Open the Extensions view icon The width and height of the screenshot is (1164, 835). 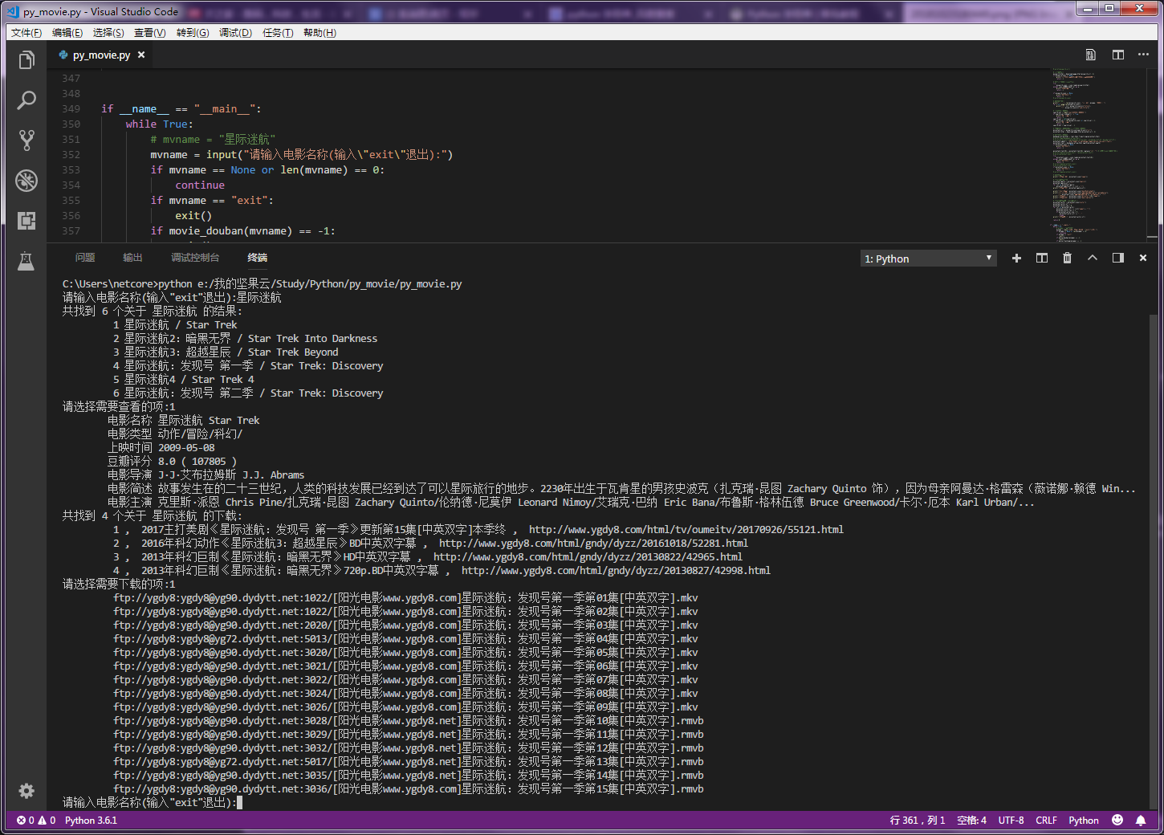click(x=26, y=221)
